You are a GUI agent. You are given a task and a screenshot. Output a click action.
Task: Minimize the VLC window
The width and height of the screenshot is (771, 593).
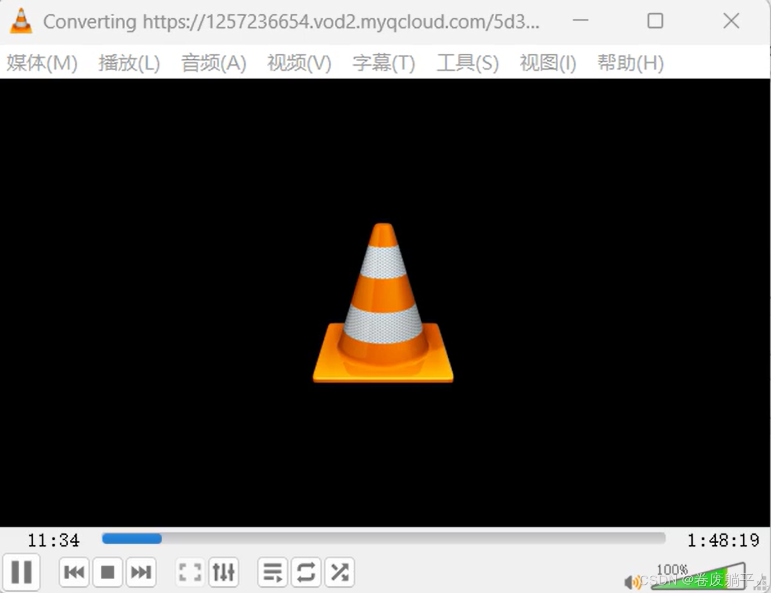click(580, 21)
